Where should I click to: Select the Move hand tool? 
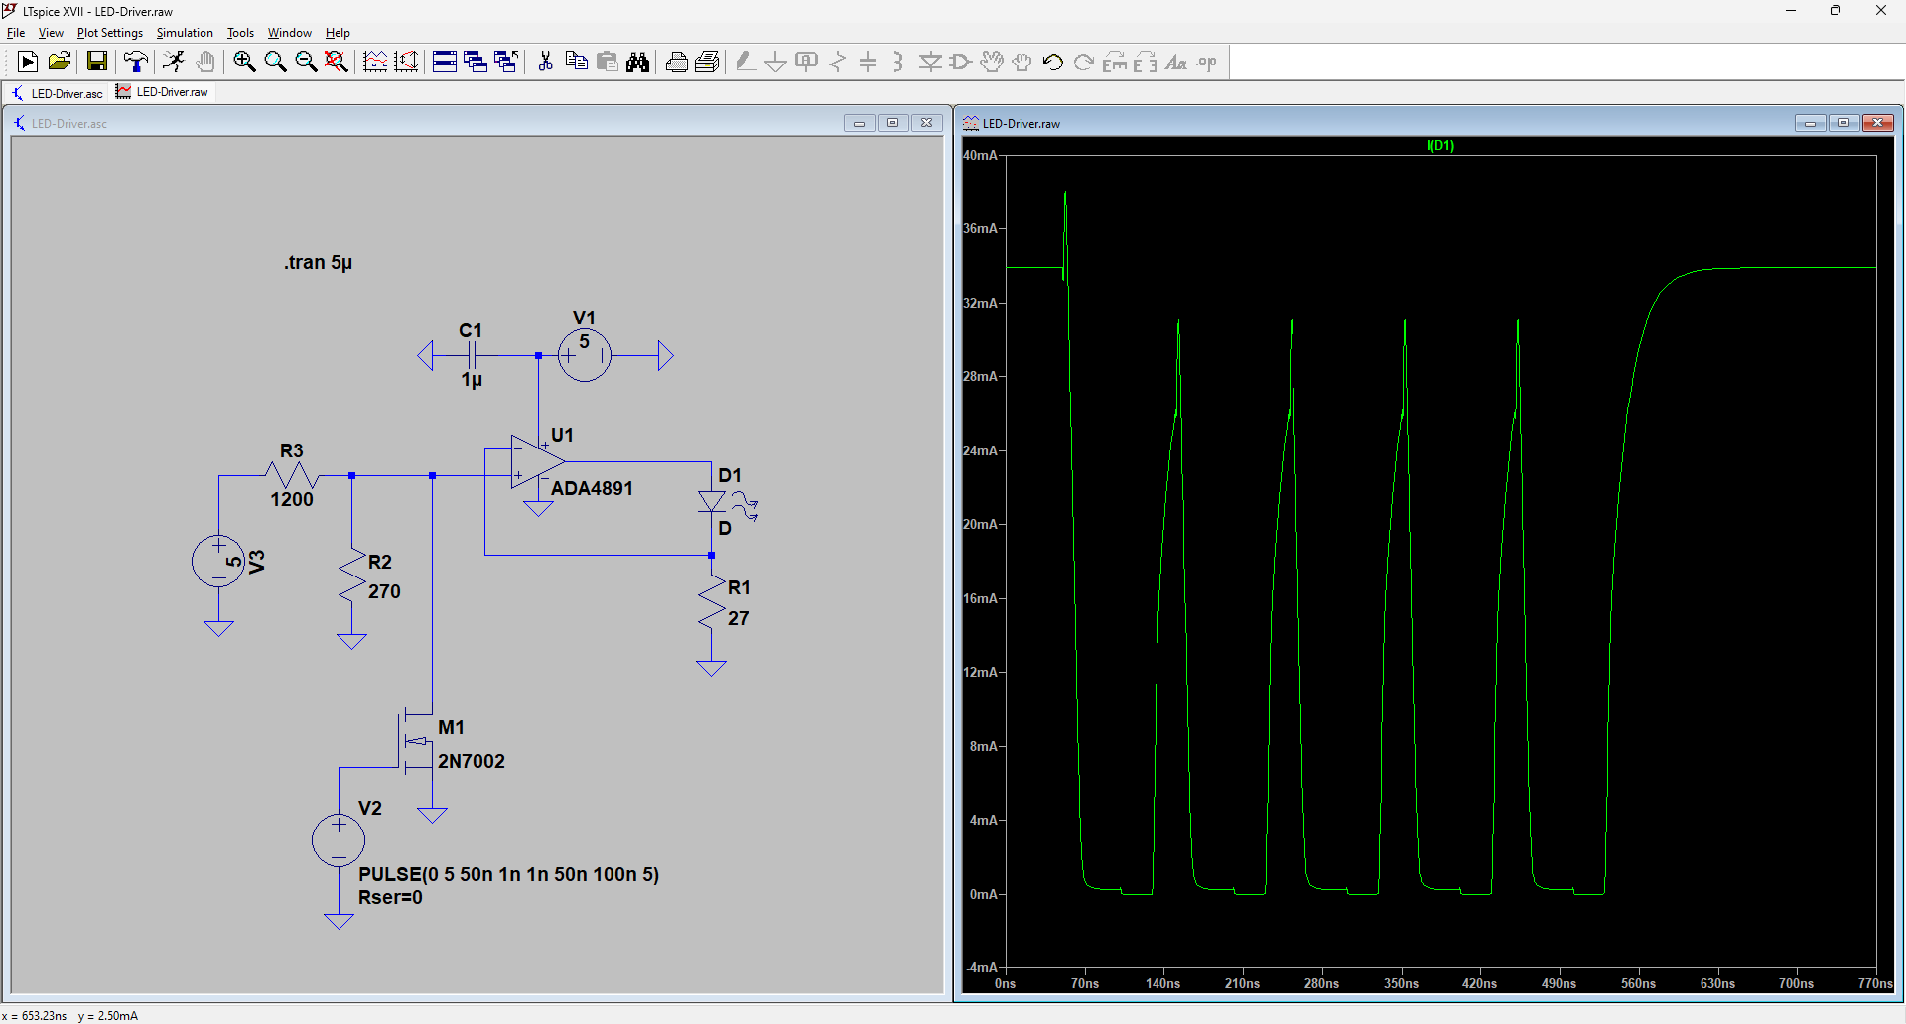[992, 62]
